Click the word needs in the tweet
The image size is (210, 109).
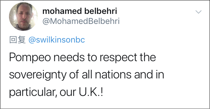[x=69, y=58]
